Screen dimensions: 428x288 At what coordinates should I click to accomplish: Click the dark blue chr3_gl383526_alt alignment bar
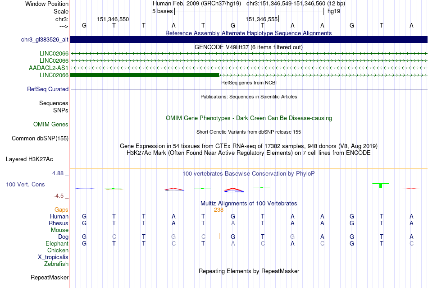[x=249, y=39]
